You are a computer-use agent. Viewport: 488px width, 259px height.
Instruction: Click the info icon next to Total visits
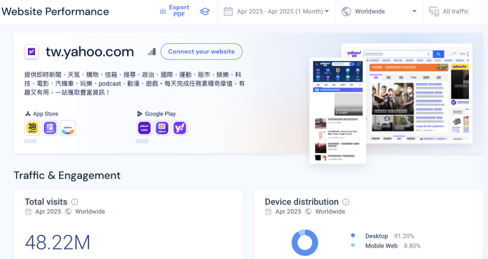(x=75, y=202)
